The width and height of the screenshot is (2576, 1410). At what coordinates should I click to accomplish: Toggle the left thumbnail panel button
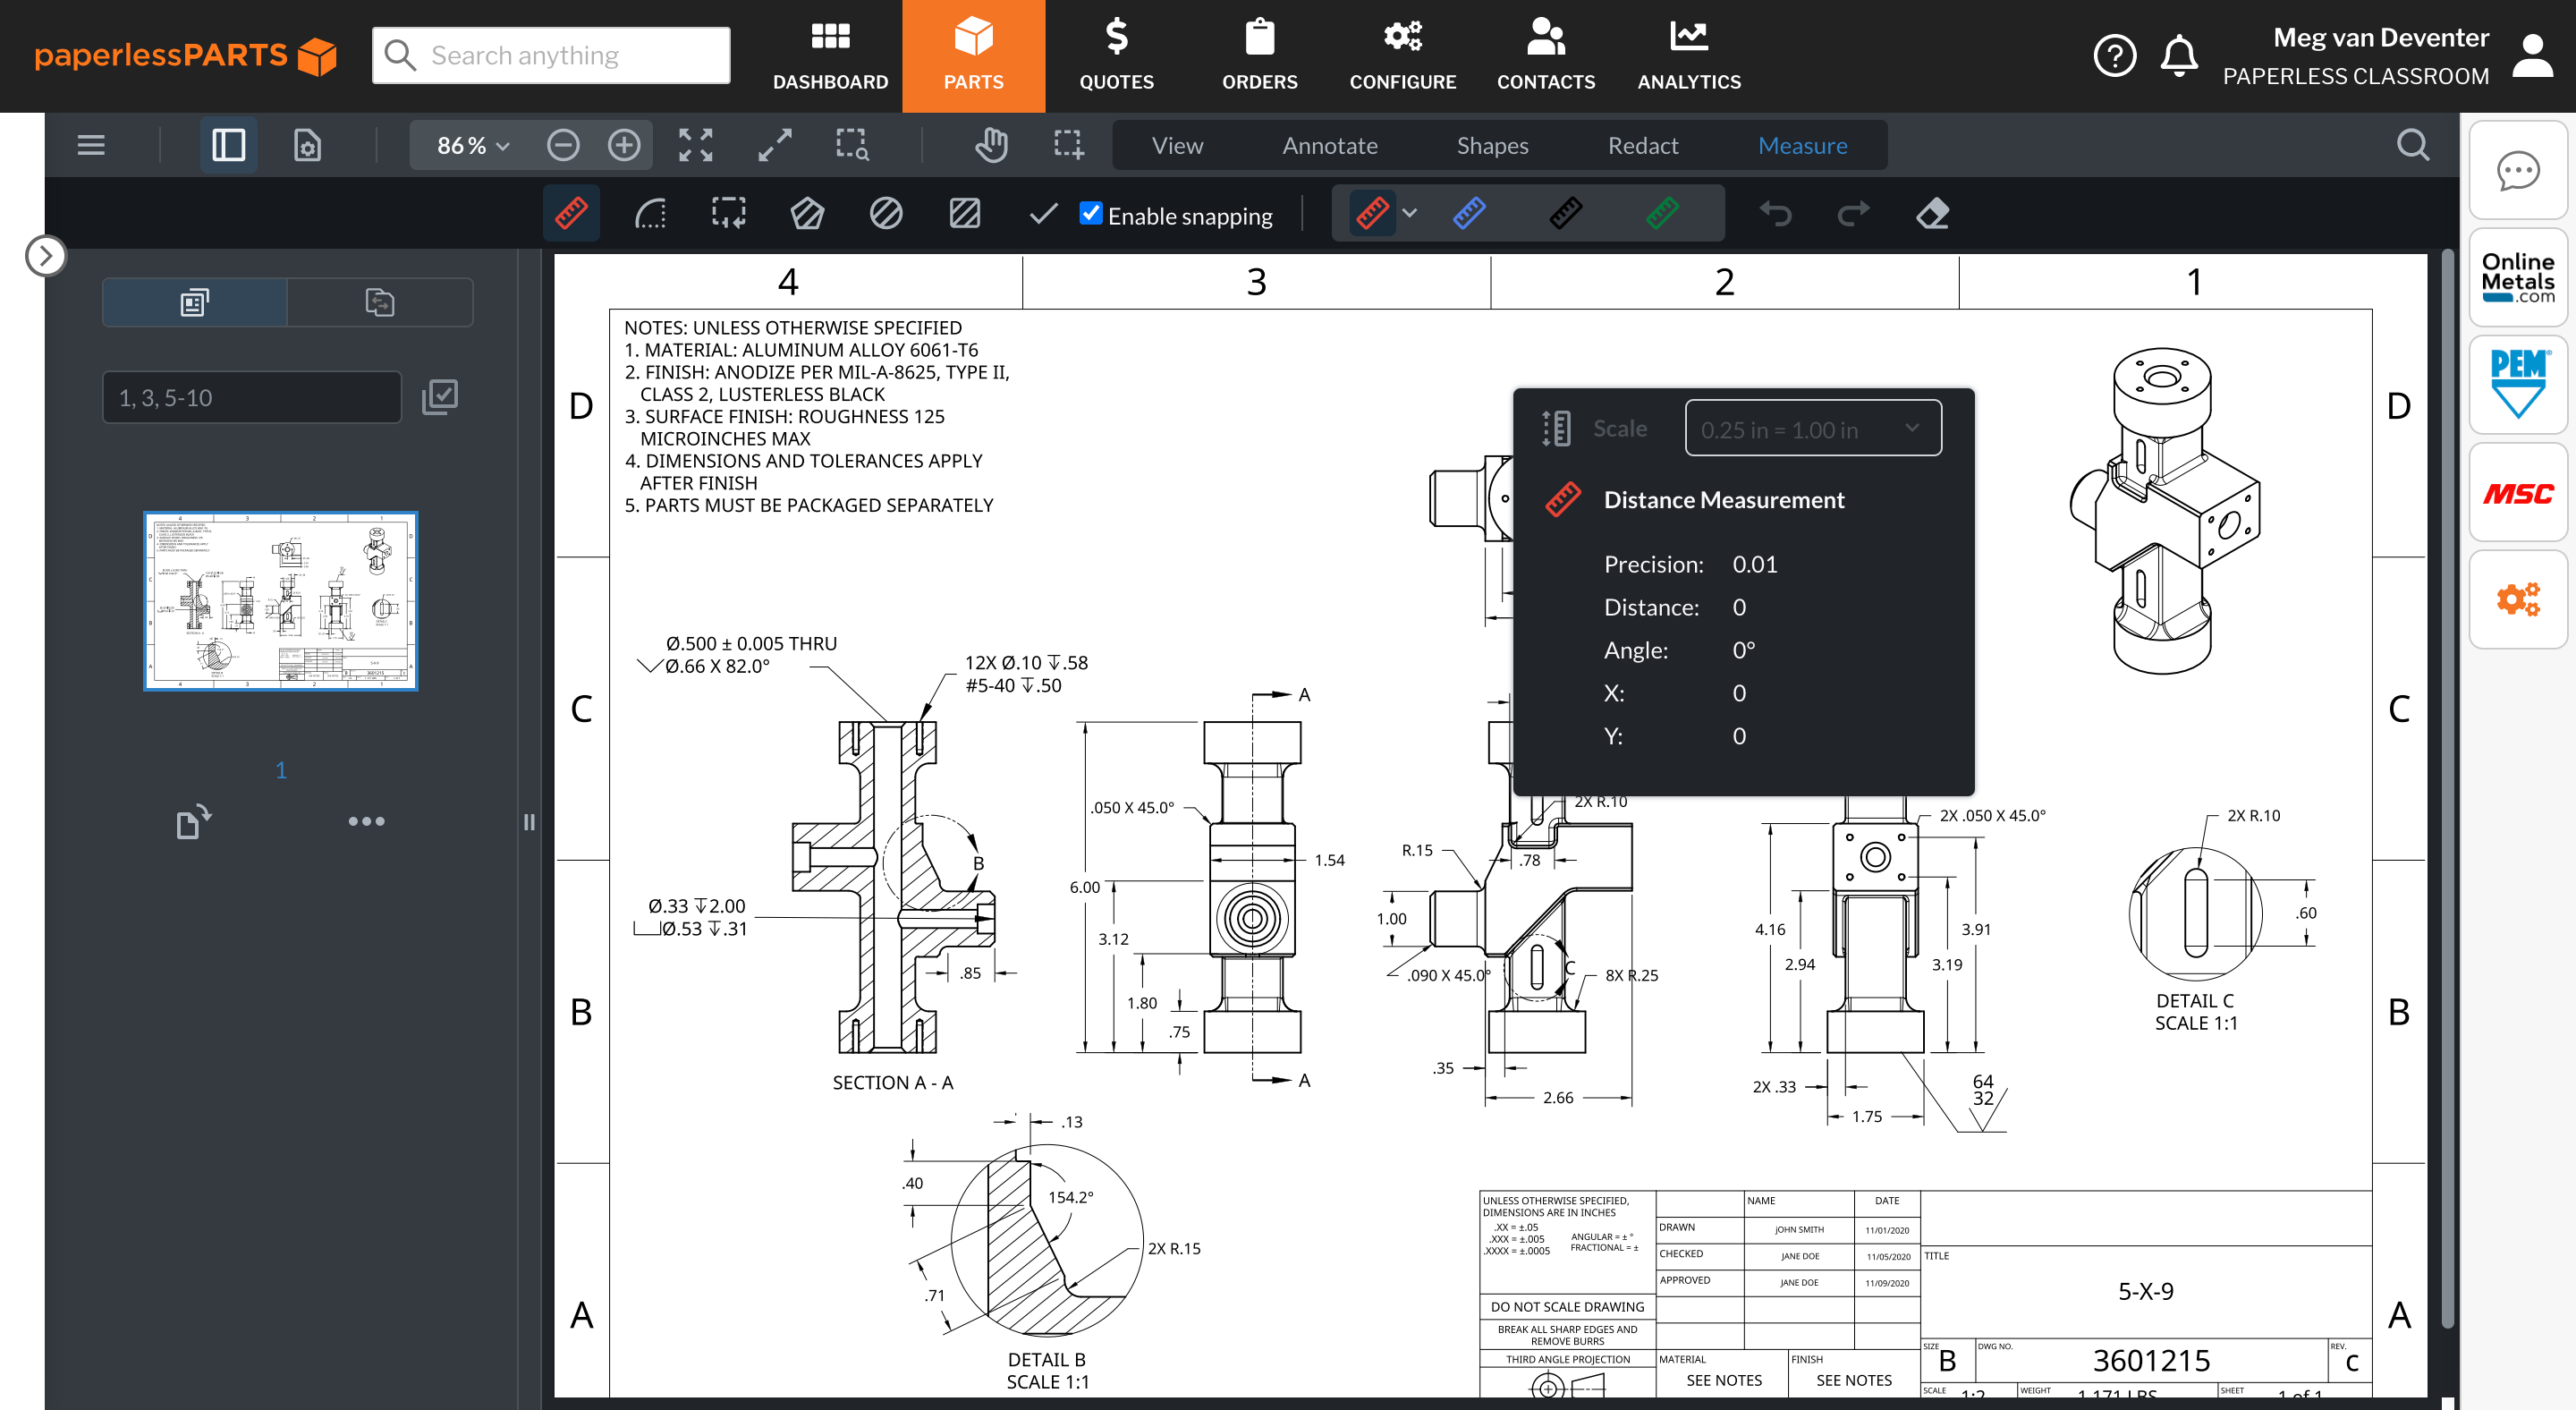pyautogui.click(x=228, y=145)
